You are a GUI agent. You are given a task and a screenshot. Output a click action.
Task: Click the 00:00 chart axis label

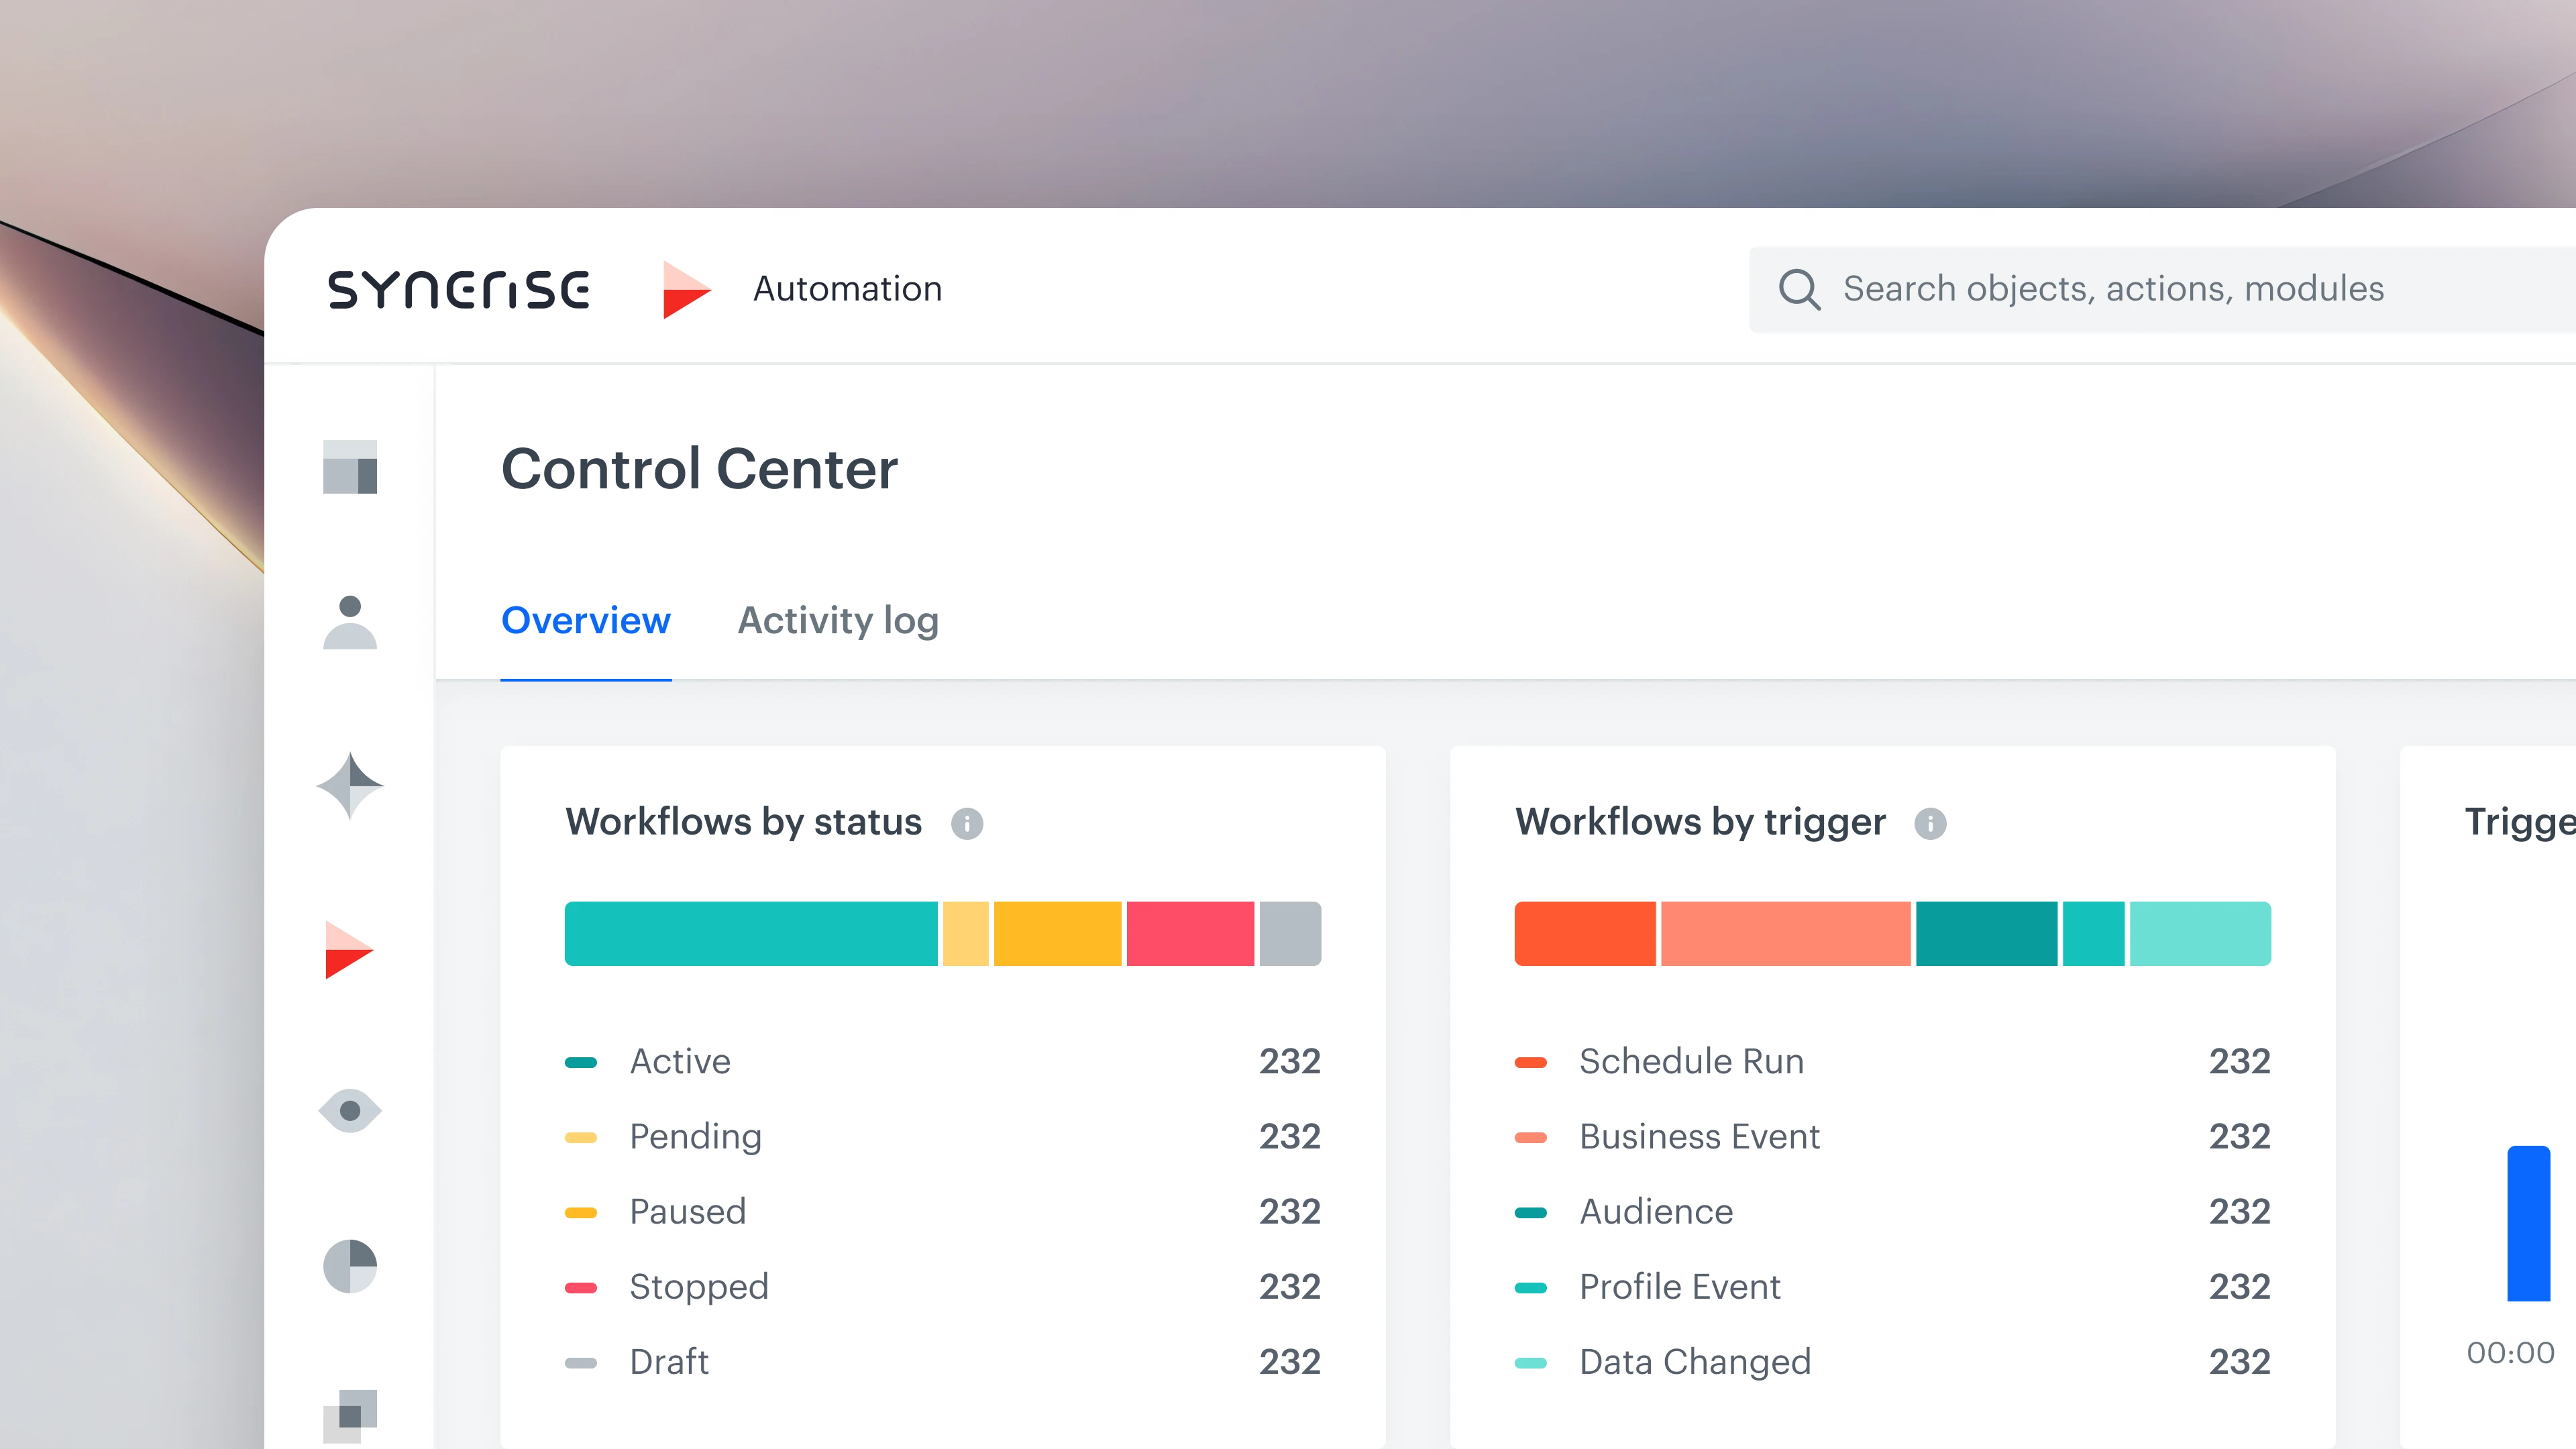(x=2510, y=1353)
